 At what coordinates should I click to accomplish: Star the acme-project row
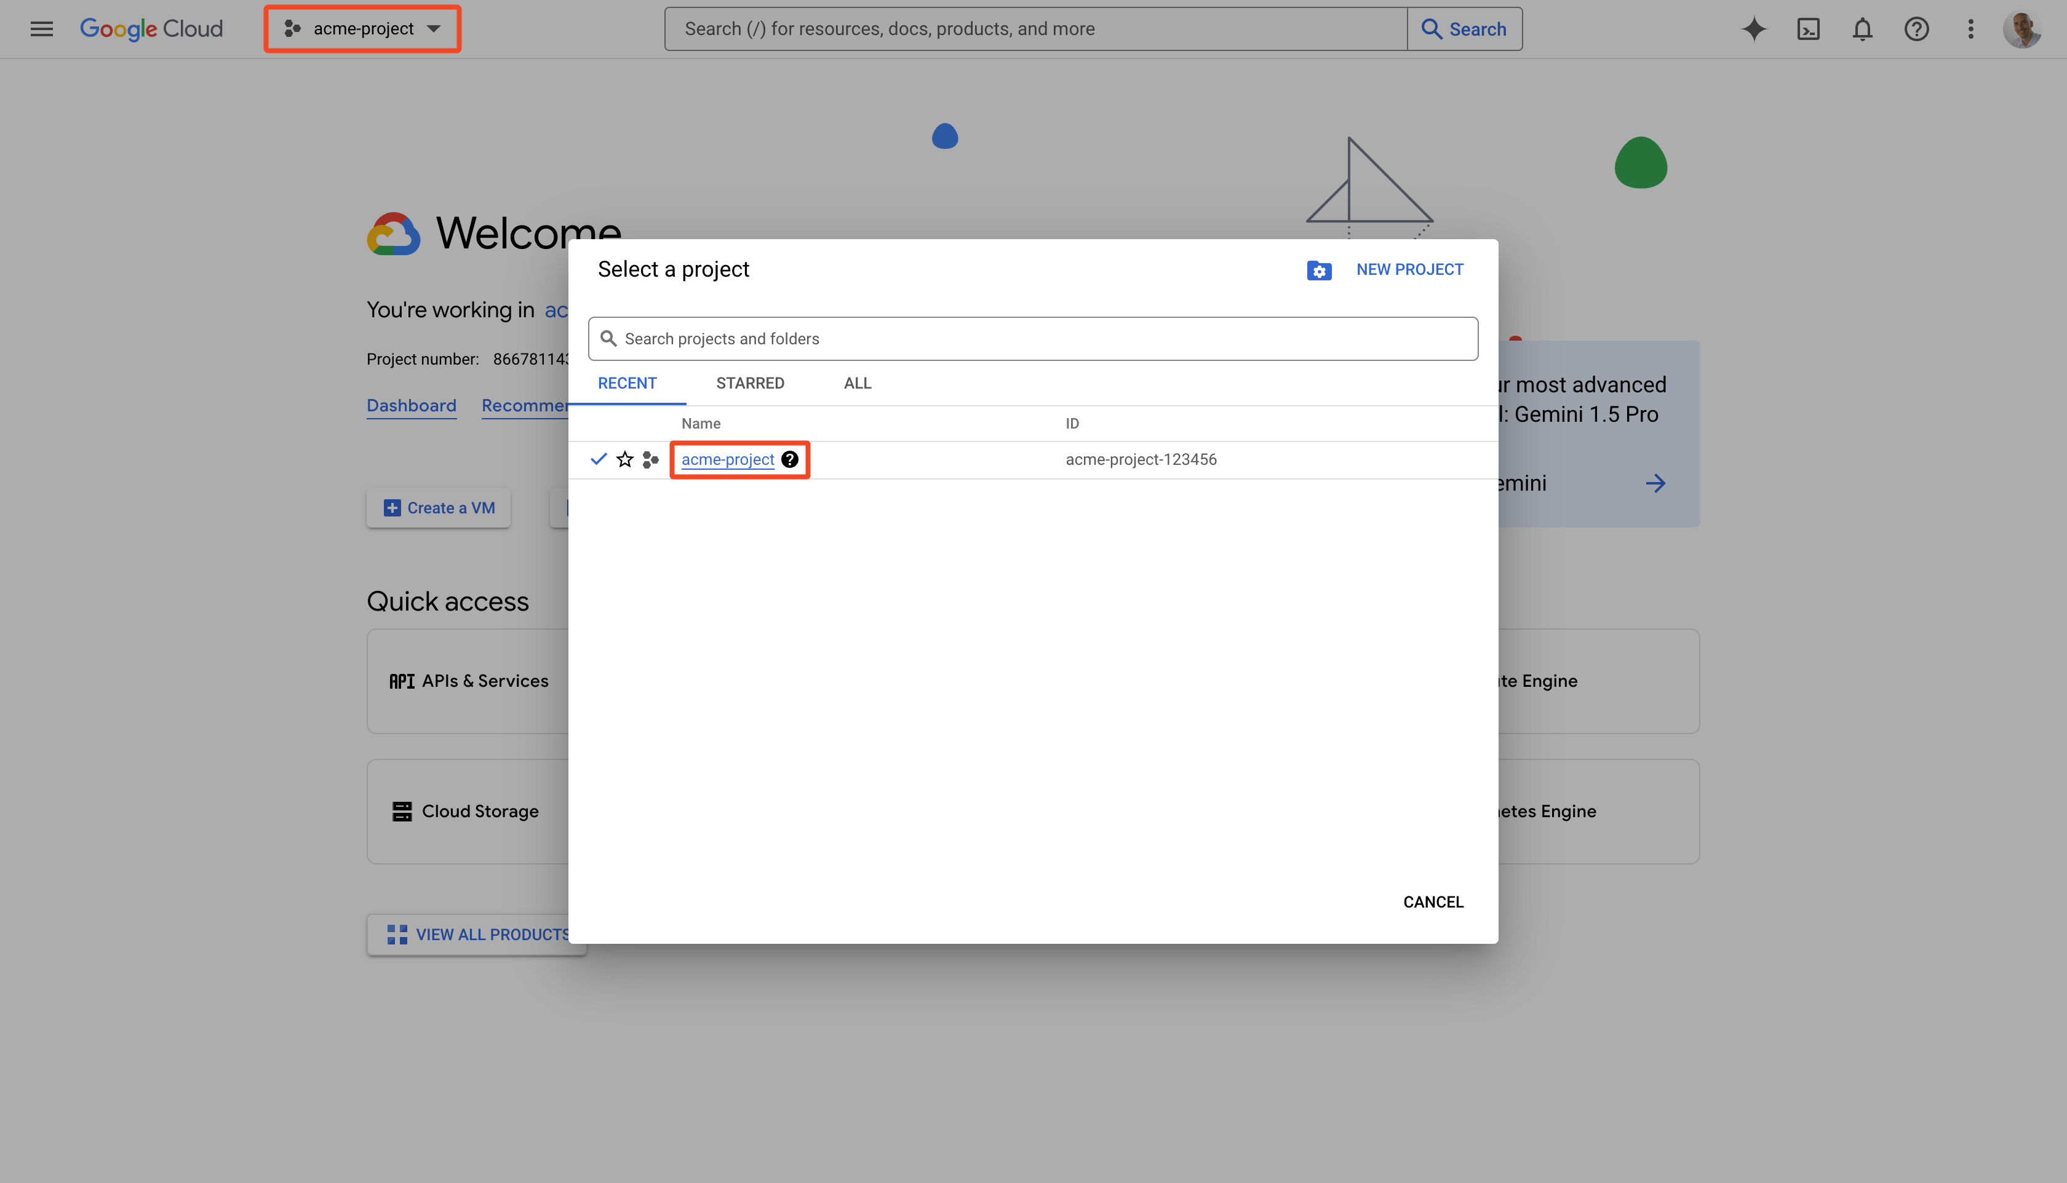(624, 460)
